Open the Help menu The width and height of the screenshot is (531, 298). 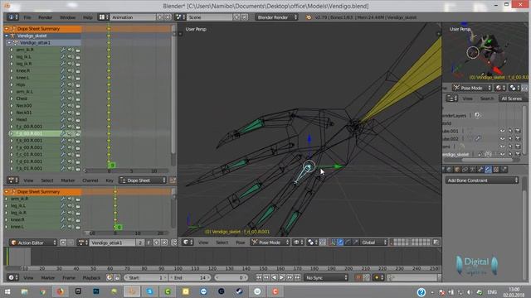click(88, 17)
